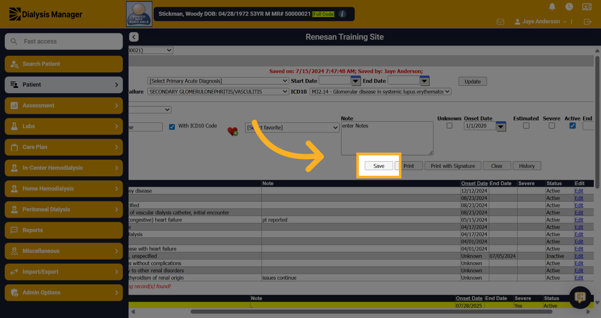Image resolution: width=601 pixels, height=318 pixels.
Task: Click the Fast access search field
Action: click(x=64, y=41)
